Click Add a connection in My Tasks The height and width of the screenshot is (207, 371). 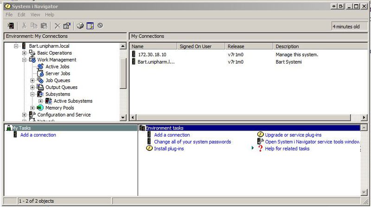click(38, 135)
